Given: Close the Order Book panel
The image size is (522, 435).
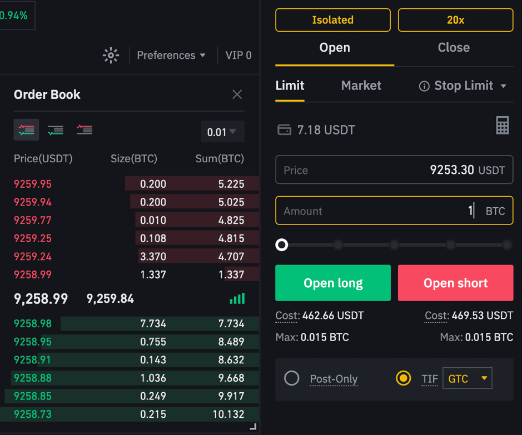Looking at the screenshot, I should click(237, 94).
